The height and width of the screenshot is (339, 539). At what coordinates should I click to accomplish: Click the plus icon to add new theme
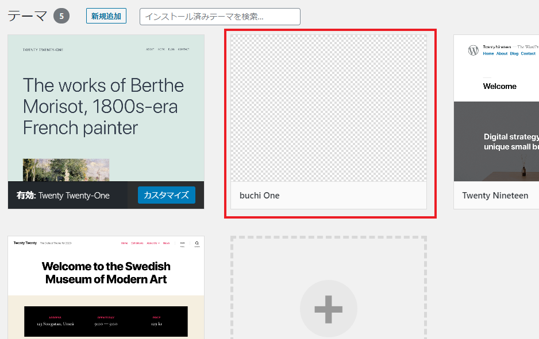329,309
